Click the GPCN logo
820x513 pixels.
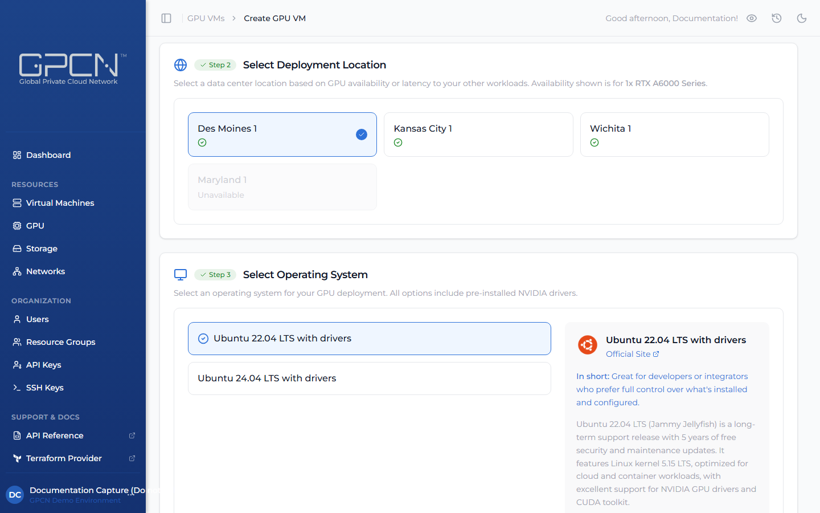tap(73, 69)
